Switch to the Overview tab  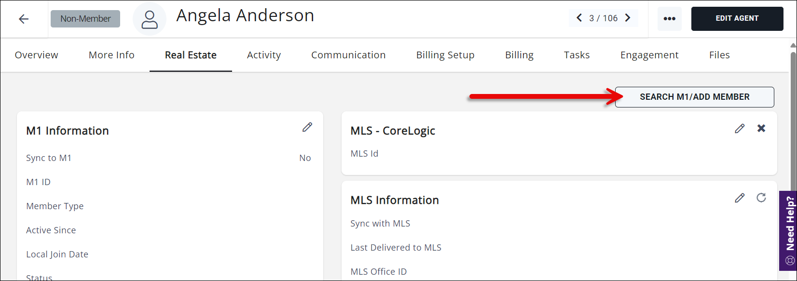(37, 55)
